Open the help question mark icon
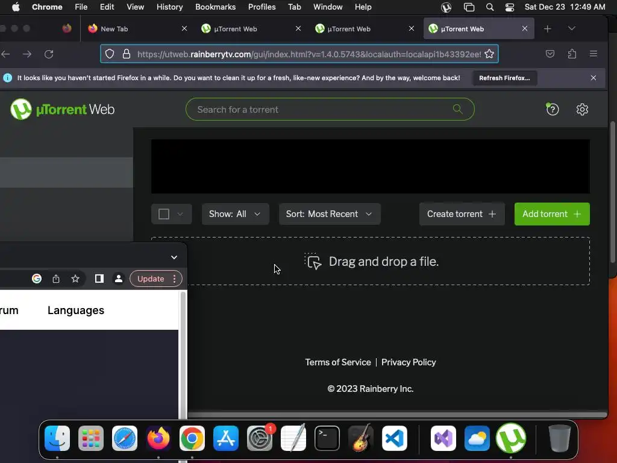Viewport: 617px width, 463px height. 553,109
